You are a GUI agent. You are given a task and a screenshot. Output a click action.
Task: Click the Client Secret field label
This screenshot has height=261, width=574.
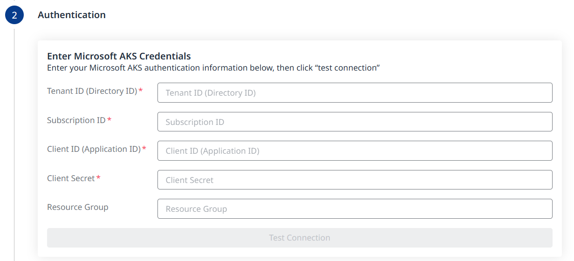coord(71,178)
